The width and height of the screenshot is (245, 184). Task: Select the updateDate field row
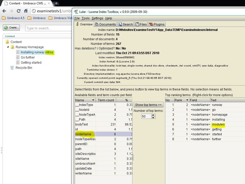[x=104, y=169]
